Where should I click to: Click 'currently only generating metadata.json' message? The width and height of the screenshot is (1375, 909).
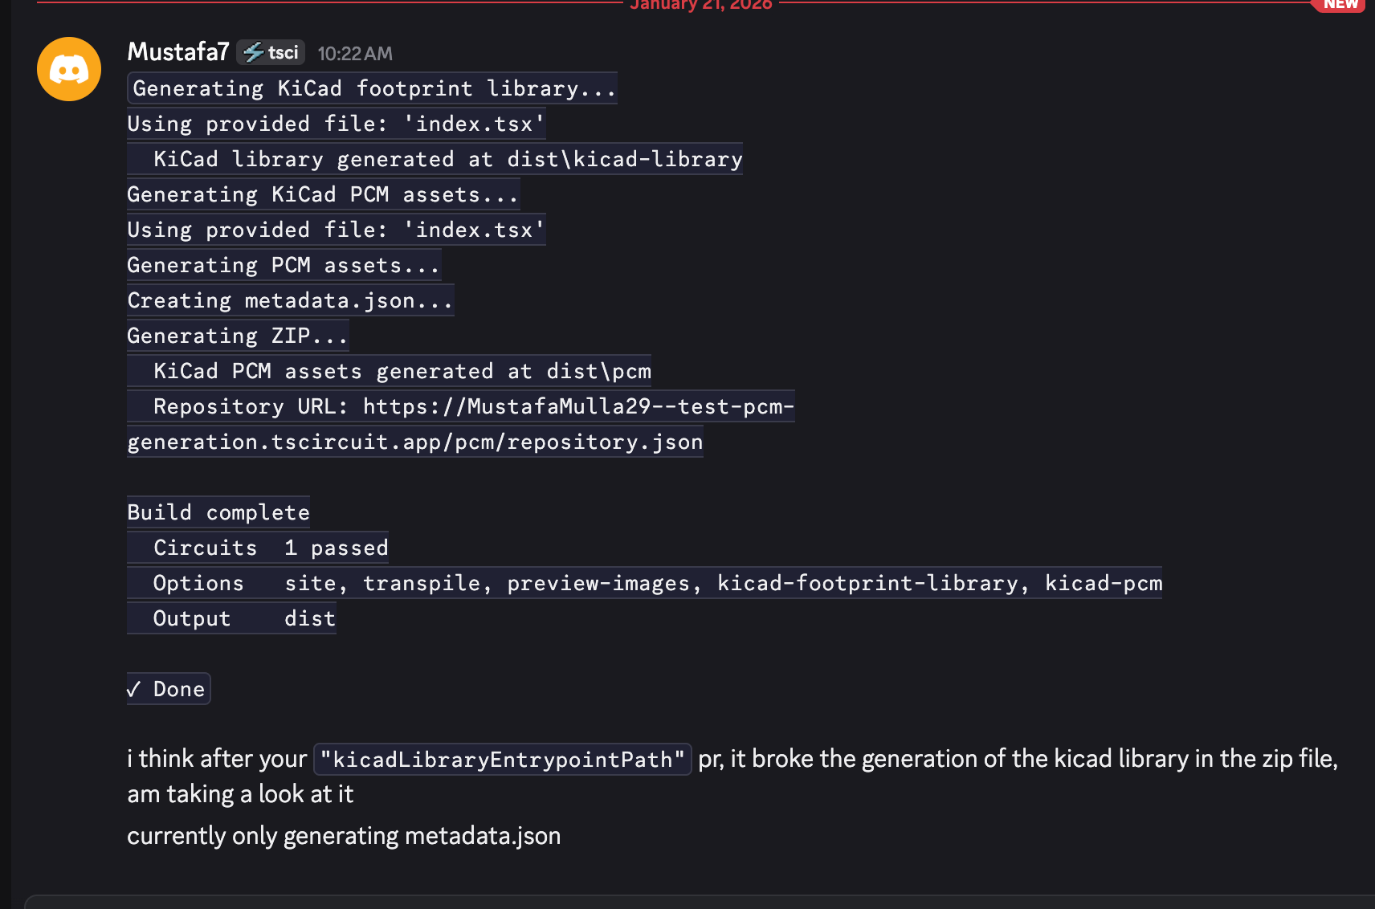(x=344, y=836)
